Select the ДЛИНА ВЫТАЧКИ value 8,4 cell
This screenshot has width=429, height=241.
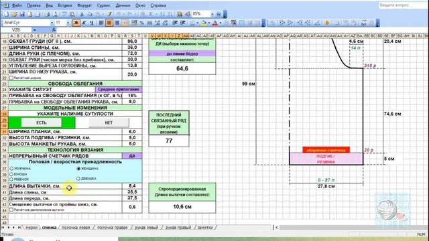click(x=132, y=186)
